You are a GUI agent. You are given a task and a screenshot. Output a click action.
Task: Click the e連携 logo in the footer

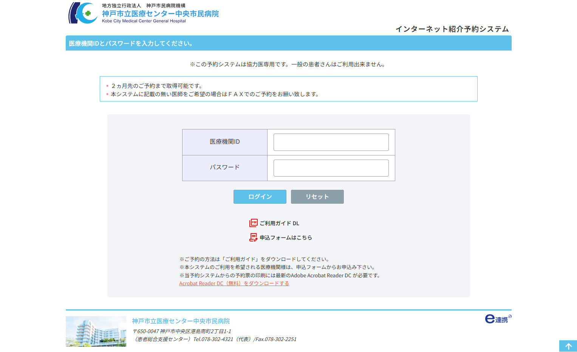click(498, 319)
